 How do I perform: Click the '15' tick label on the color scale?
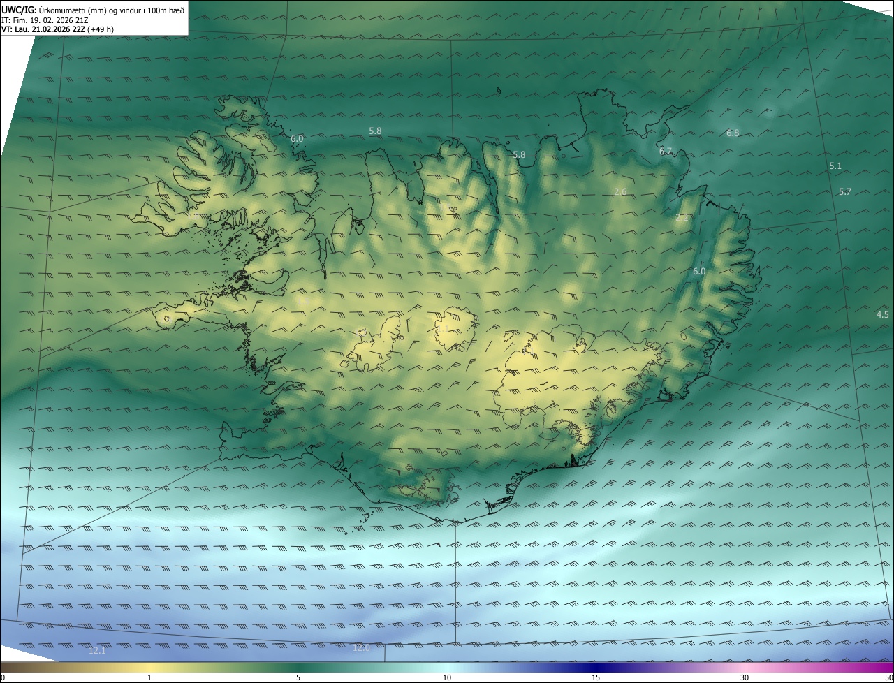[x=596, y=677]
